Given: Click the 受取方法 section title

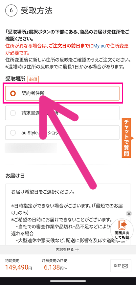Looking at the screenshot, I should pos(37,11).
